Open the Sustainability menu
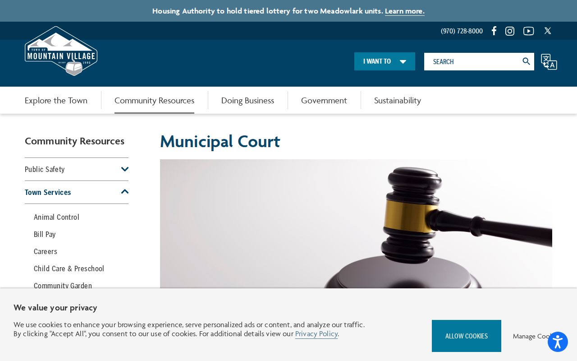 pyautogui.click(x=398, y=100)
